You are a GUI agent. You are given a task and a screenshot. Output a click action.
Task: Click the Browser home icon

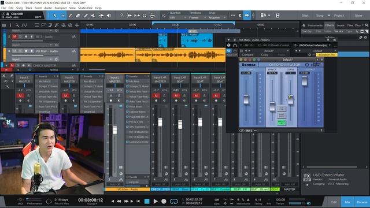(x=304, y=25)
